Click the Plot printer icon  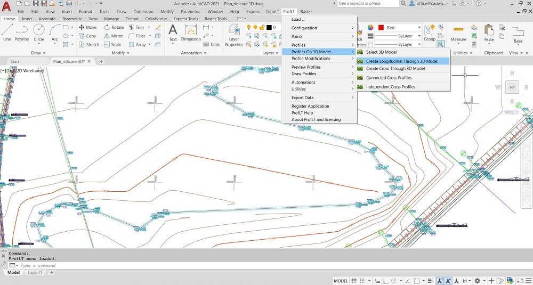(69, 3)
